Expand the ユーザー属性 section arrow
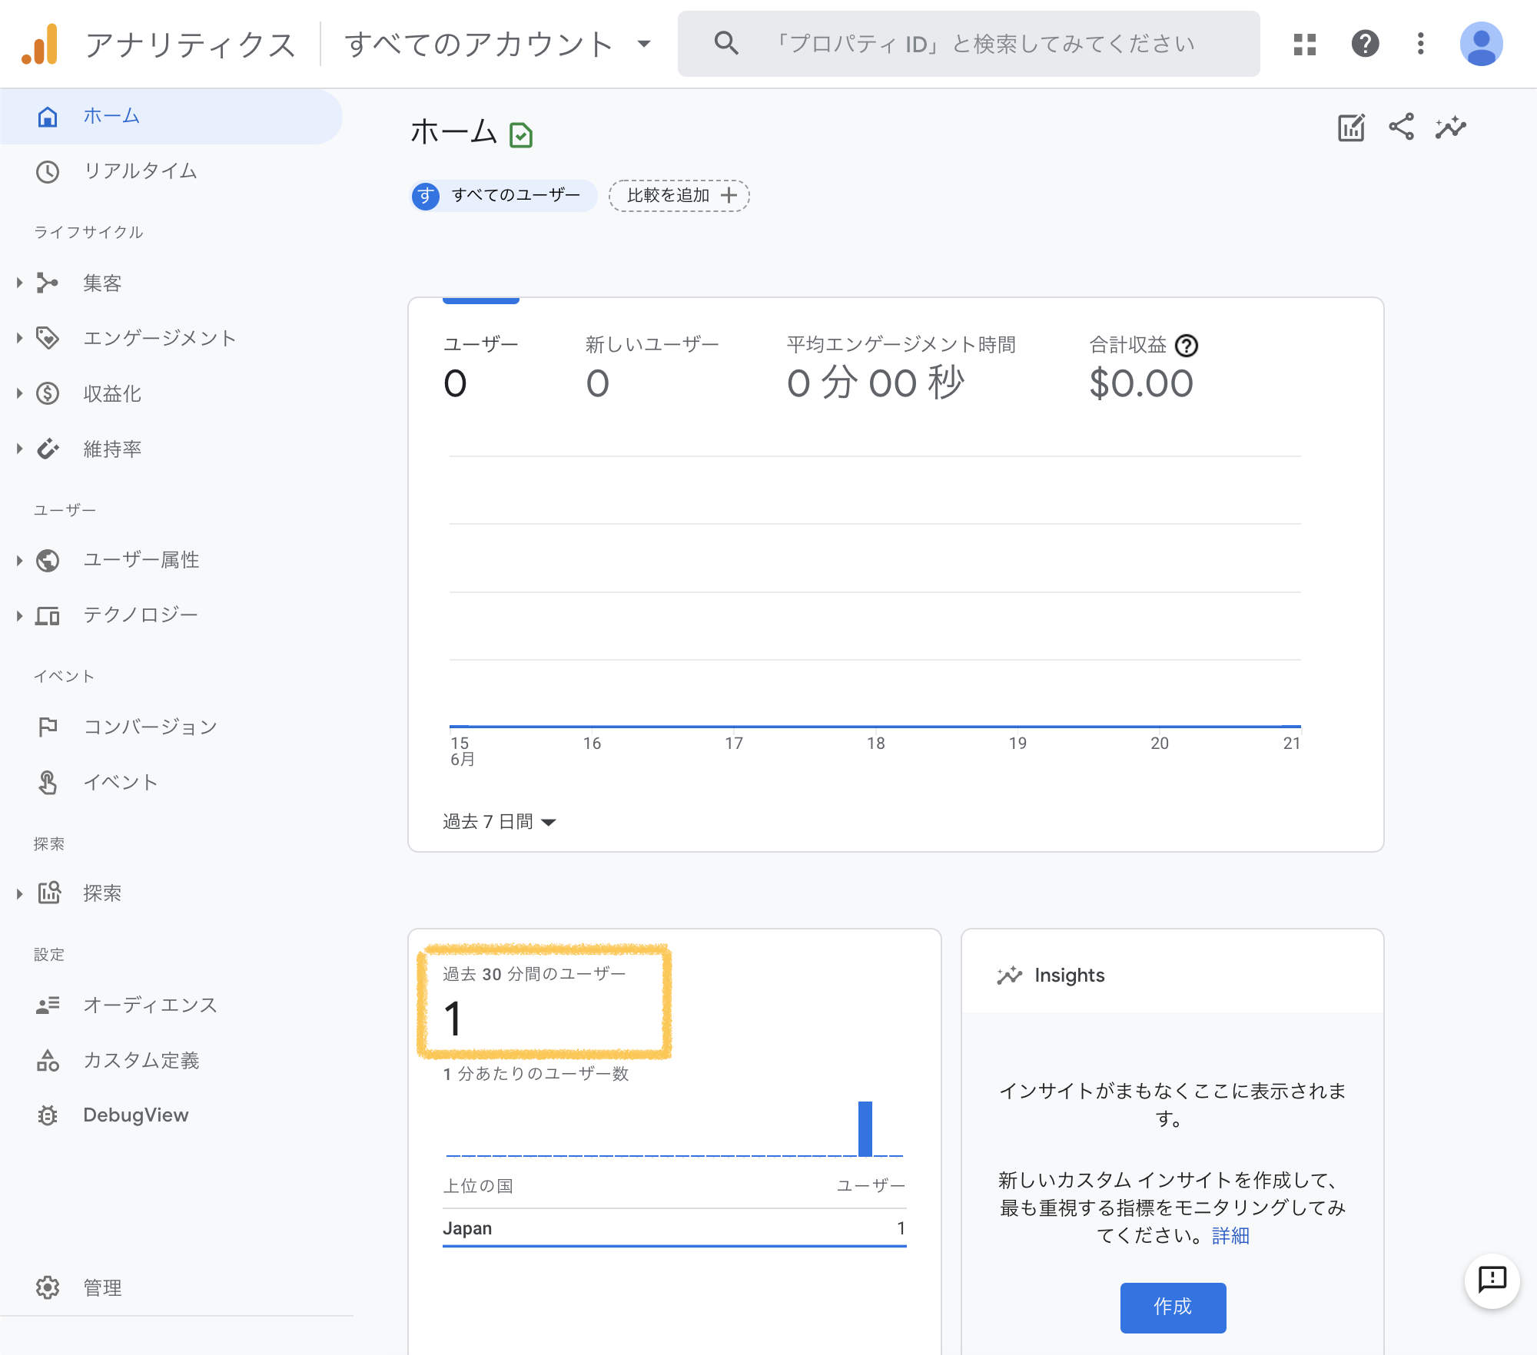 pyautogui.click(x=19, y=560)
